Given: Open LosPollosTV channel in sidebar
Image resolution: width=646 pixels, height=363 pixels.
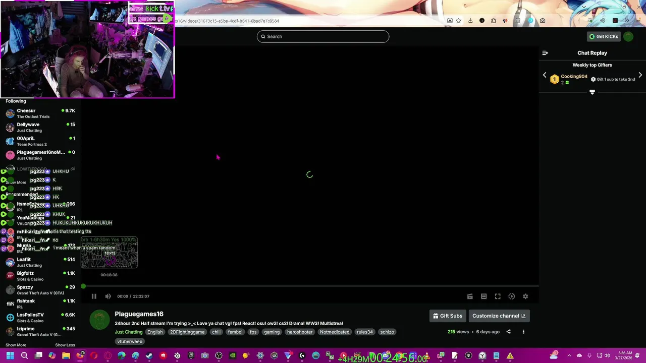Looking at the screenshot, I should coord(40,318).
